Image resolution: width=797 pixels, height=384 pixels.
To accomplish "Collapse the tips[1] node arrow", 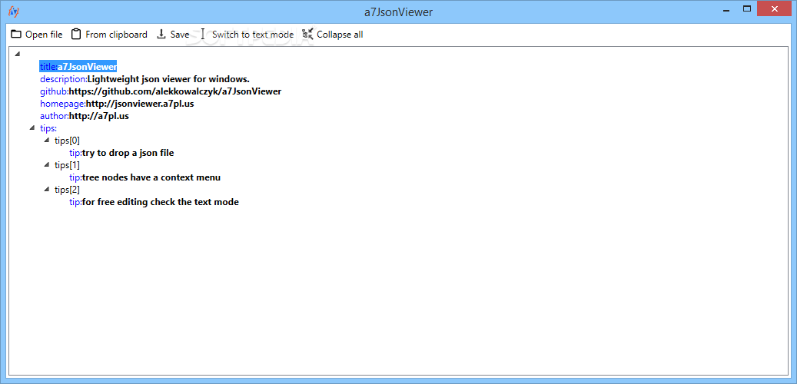I will (x=47, y=164).
